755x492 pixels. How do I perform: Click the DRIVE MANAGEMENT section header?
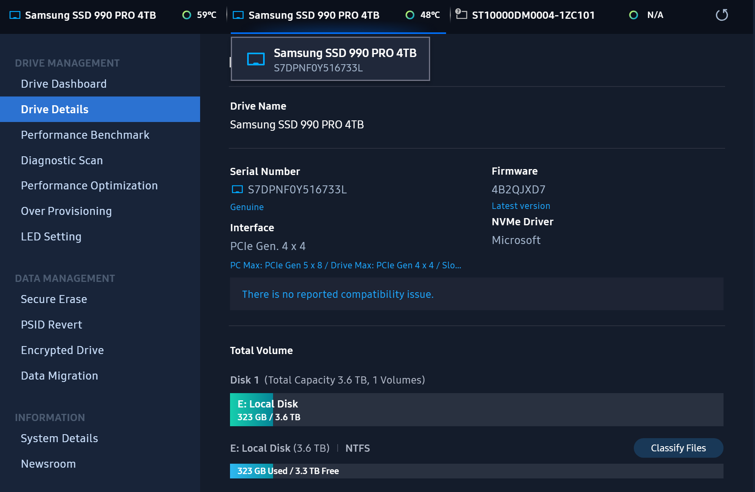(67, 63)
